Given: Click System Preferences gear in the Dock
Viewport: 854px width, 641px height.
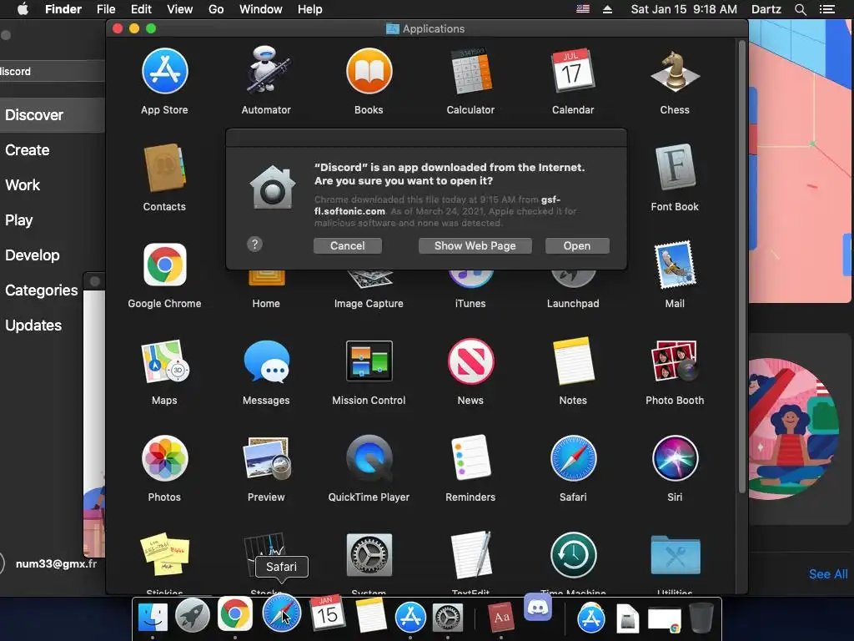Looking at the screenshot, I should click(448, 617).
